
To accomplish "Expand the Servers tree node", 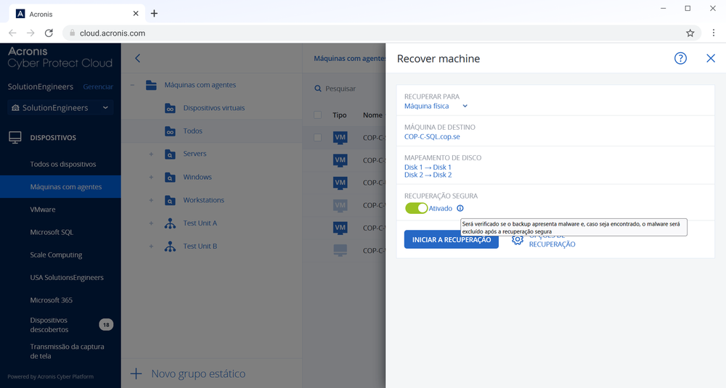I will point(151,154).
